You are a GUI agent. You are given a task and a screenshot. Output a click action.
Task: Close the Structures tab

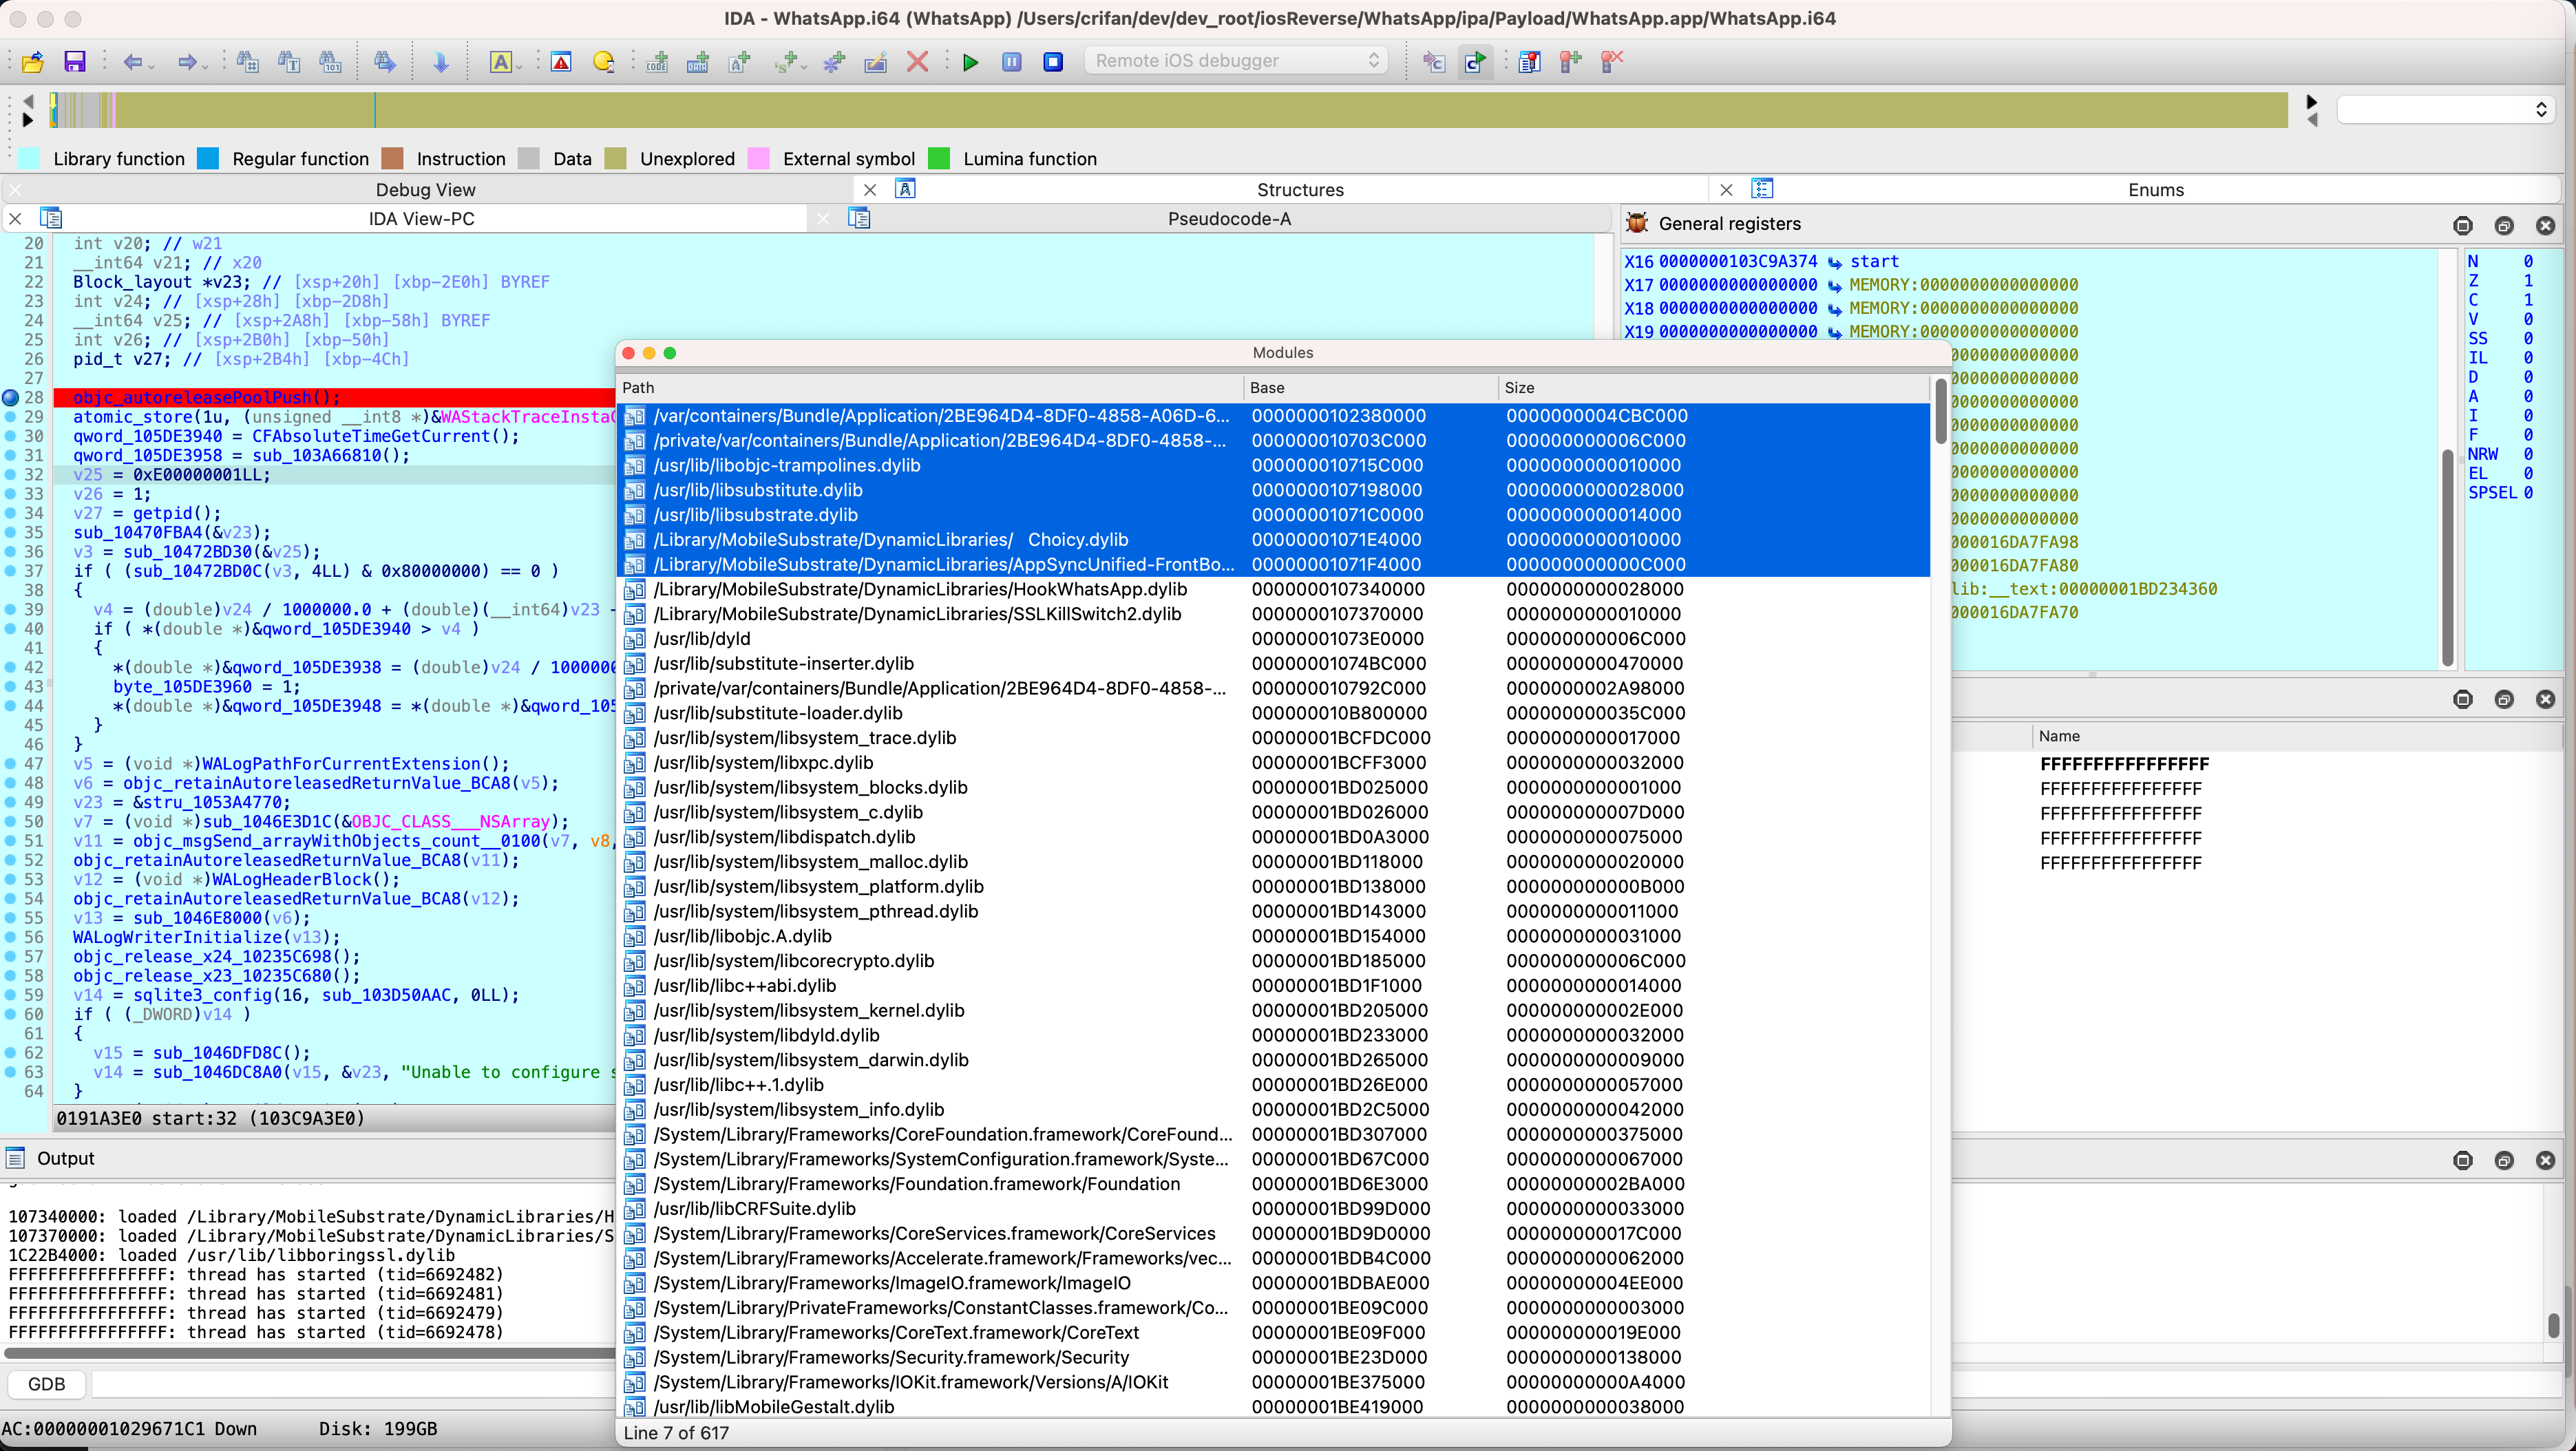click(870, 190)
